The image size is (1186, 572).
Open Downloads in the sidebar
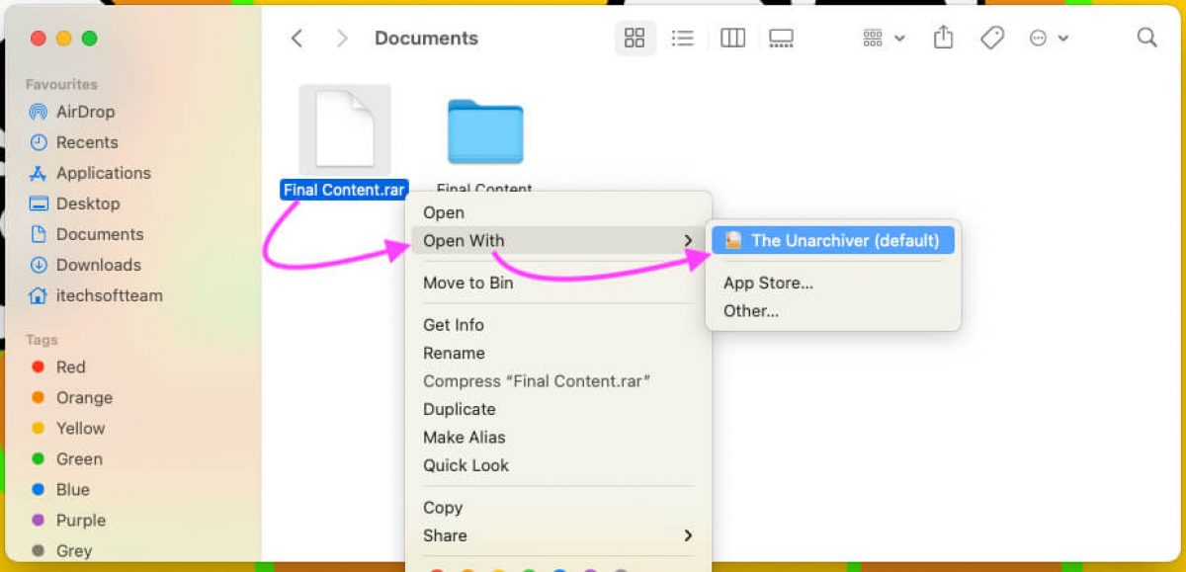click(85, 265)
